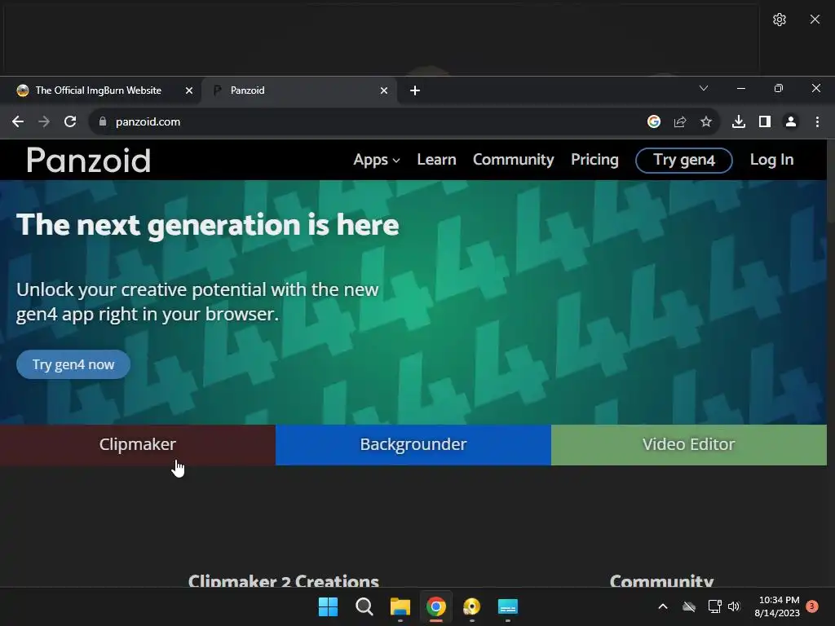Viewport: 835px width, 626px height.
Task: Go back using the browser back arrow
Action: pos(18,122)
